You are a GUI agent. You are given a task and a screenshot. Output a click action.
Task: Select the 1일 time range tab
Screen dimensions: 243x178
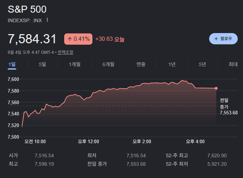pos(12,64)
